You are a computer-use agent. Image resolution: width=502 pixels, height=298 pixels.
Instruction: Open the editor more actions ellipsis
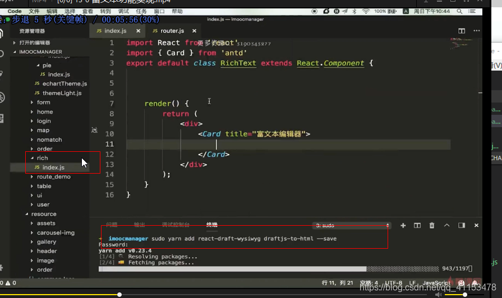click(x=477, y=31)
